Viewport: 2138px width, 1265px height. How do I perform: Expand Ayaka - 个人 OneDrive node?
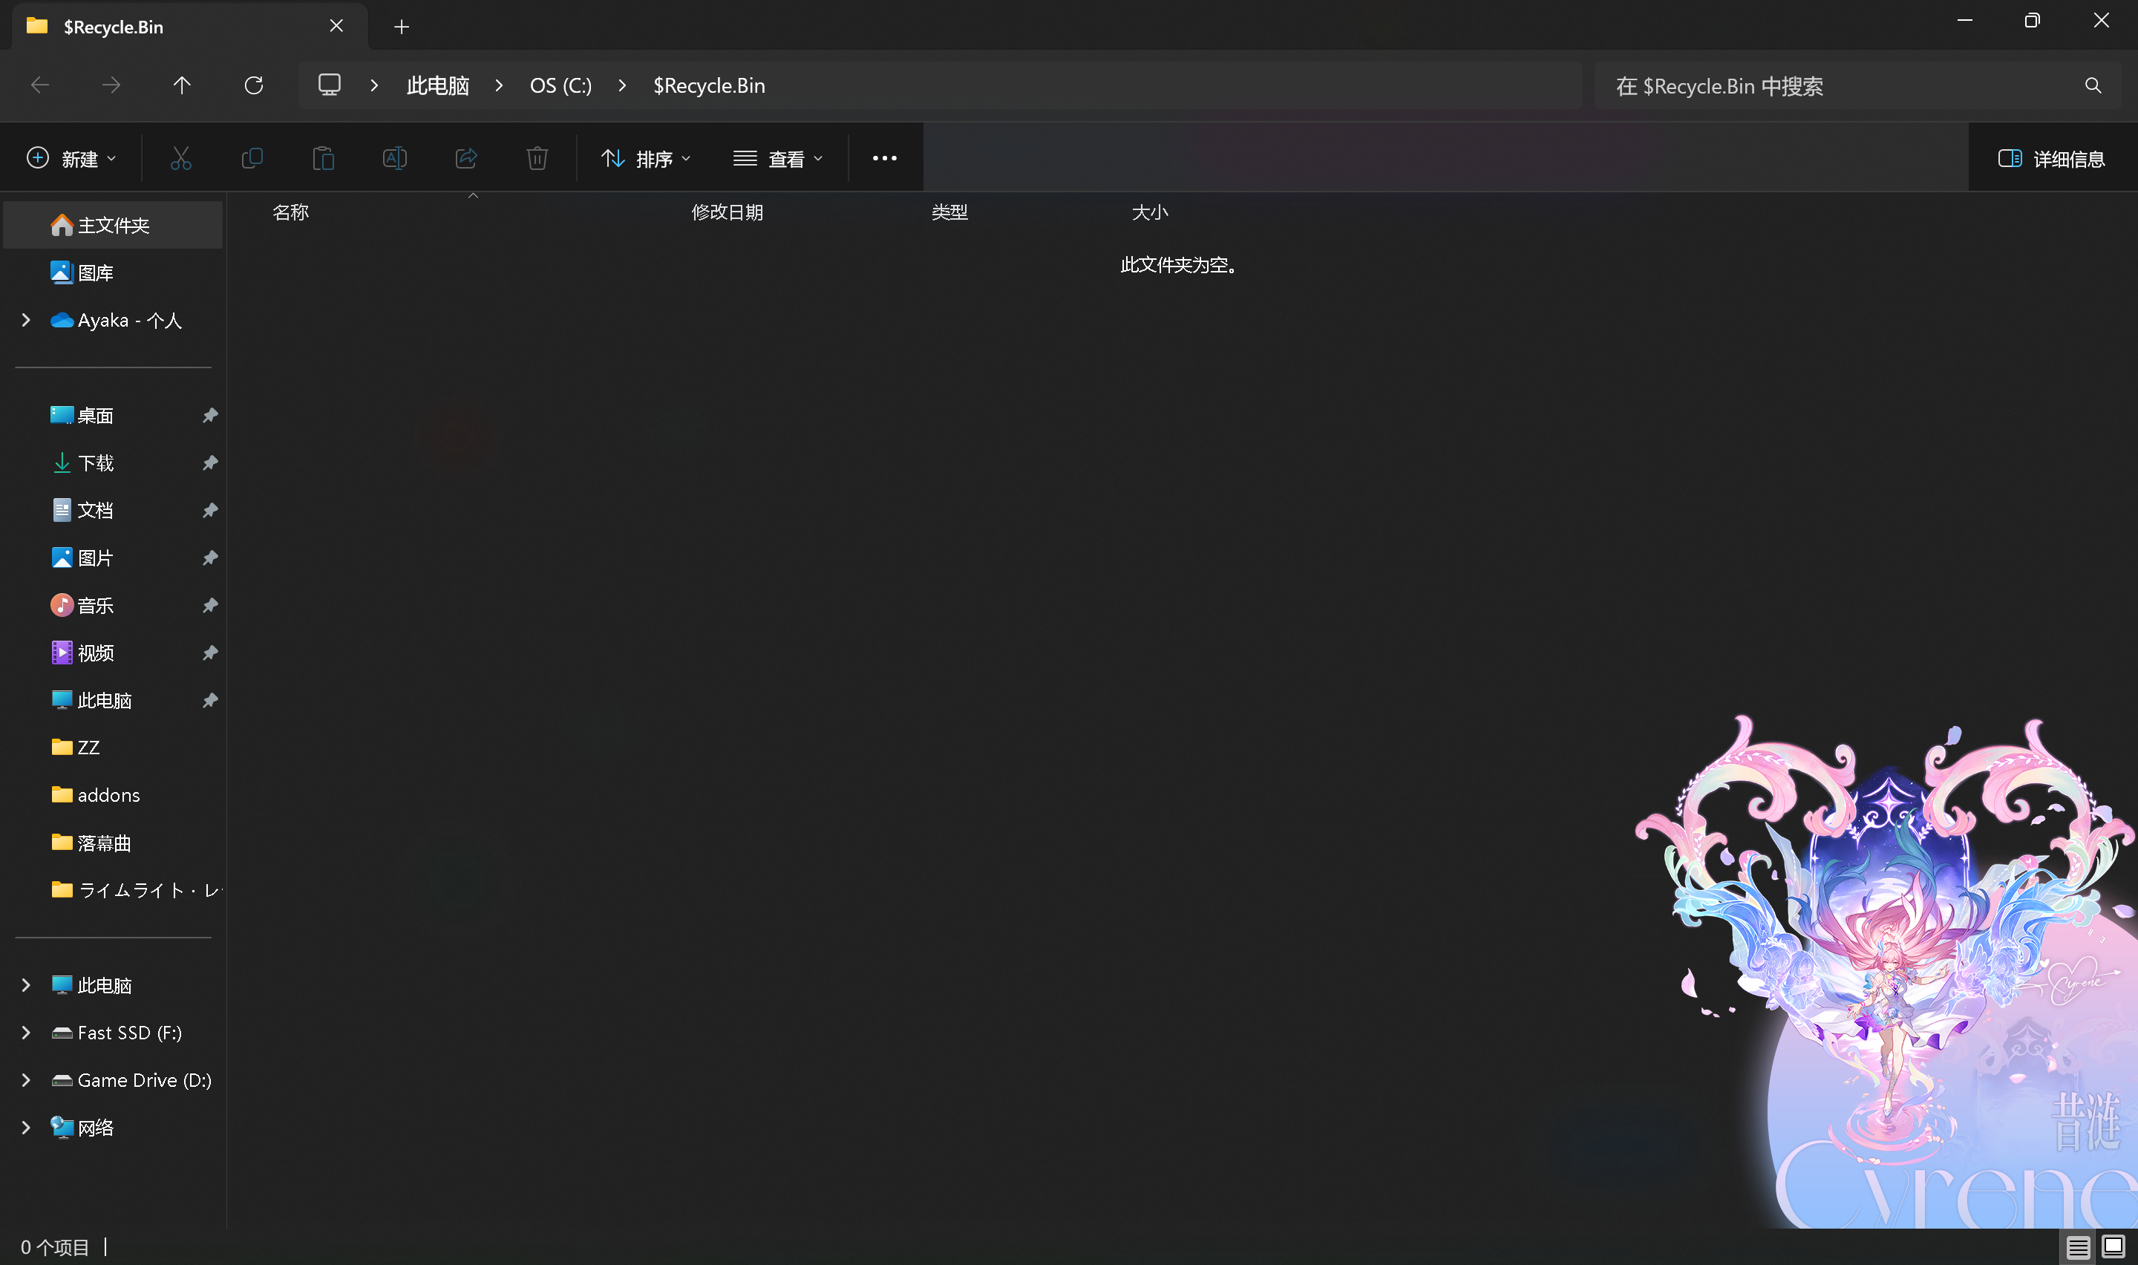[x=25, y=321]
